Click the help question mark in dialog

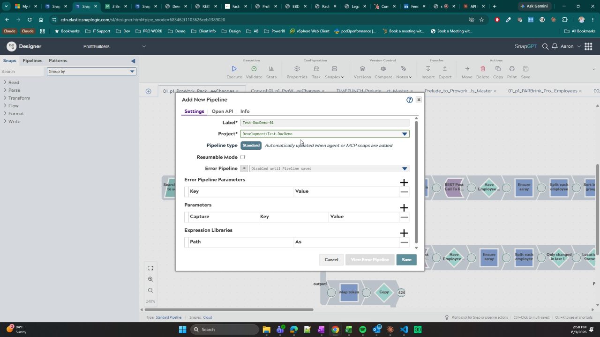pos(410,100)
